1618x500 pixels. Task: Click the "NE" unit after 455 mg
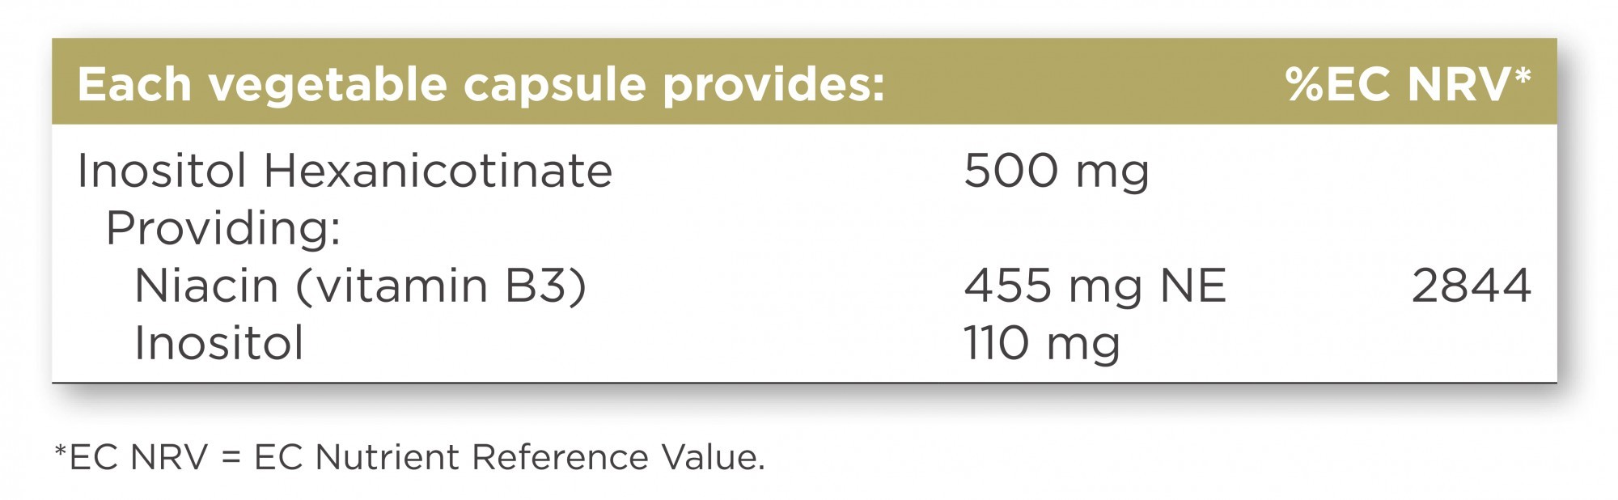(x=1193, y=286)
